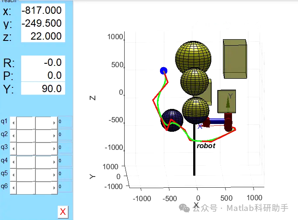Click the q2 joint value box
This screenshot has height=220, width=298.
click(x=65, y=134)
